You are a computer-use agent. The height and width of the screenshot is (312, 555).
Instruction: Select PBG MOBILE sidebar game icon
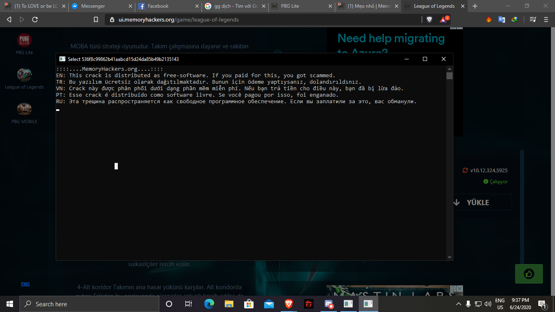[x=24, y=109]
